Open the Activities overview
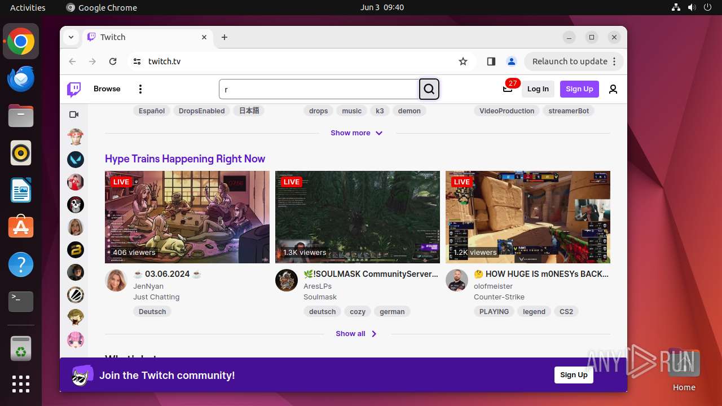 click(x=28, y=7)
